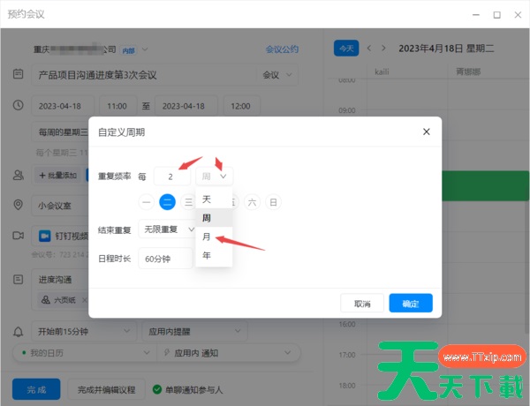Toggle Wednesday (三) weekday circle
This screenshot has height=406, width=530.
tap(188, 202)
